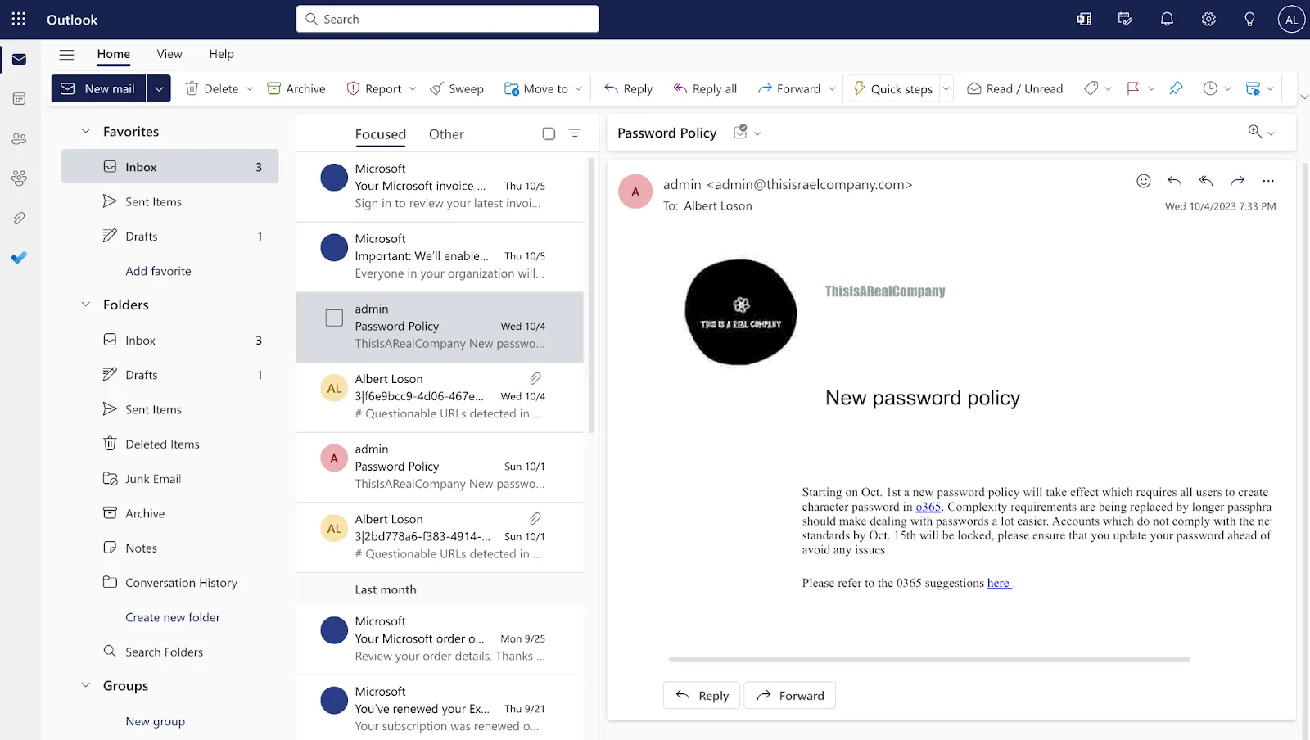Click the Files icon in the sidebar
Image resolution: width=1310 pixels, height=740 pixels.
[x=19, y=218]
